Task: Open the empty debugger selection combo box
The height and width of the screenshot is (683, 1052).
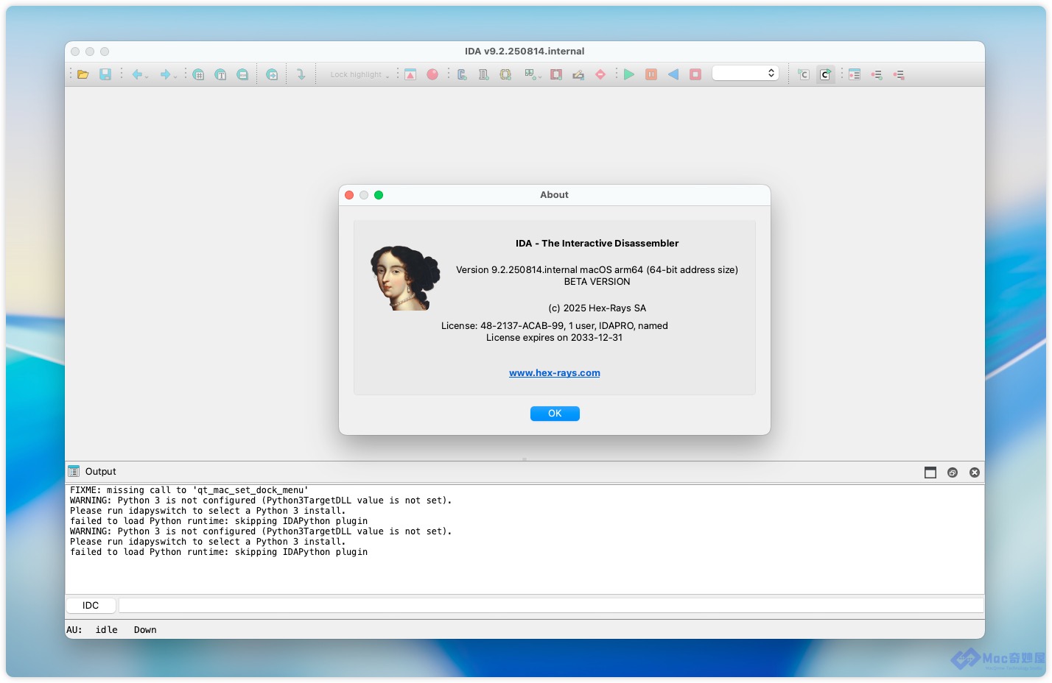Action: click(746, 74)
